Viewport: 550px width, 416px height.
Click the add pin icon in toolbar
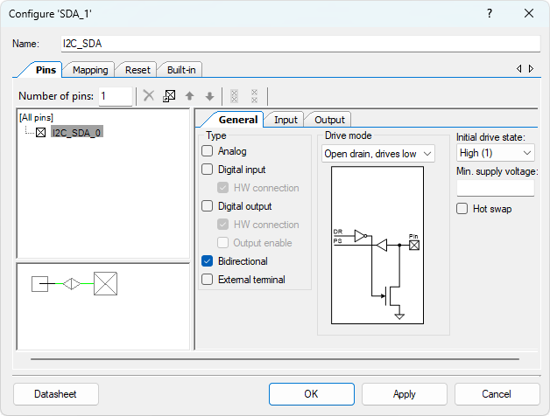[169, 96]
